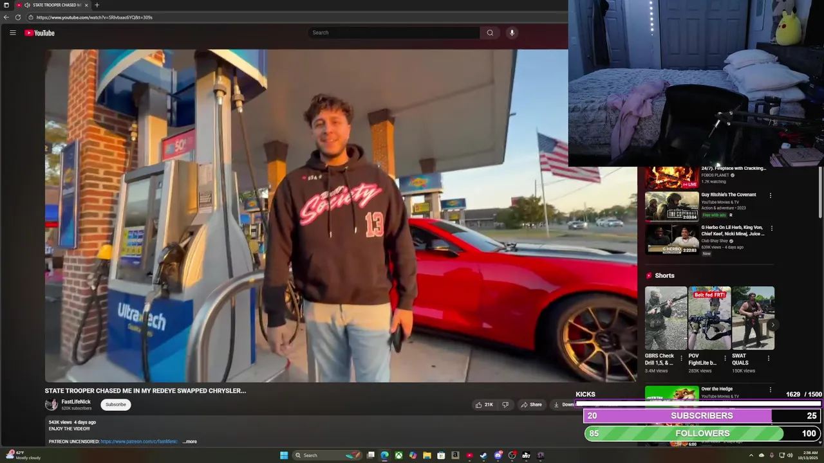Click the page vertical scrollbar
824x463 pixels.
pos(820,193)
